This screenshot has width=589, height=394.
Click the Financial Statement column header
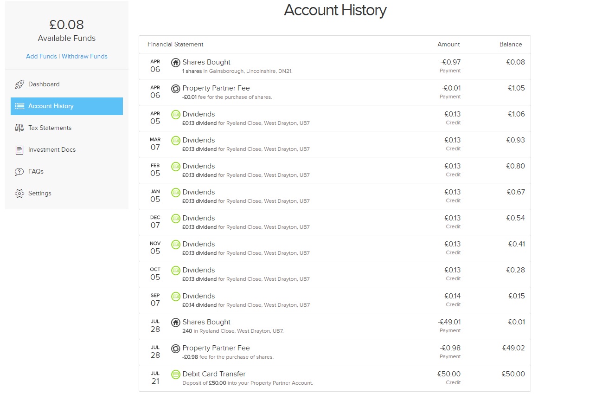click(175, 45)
